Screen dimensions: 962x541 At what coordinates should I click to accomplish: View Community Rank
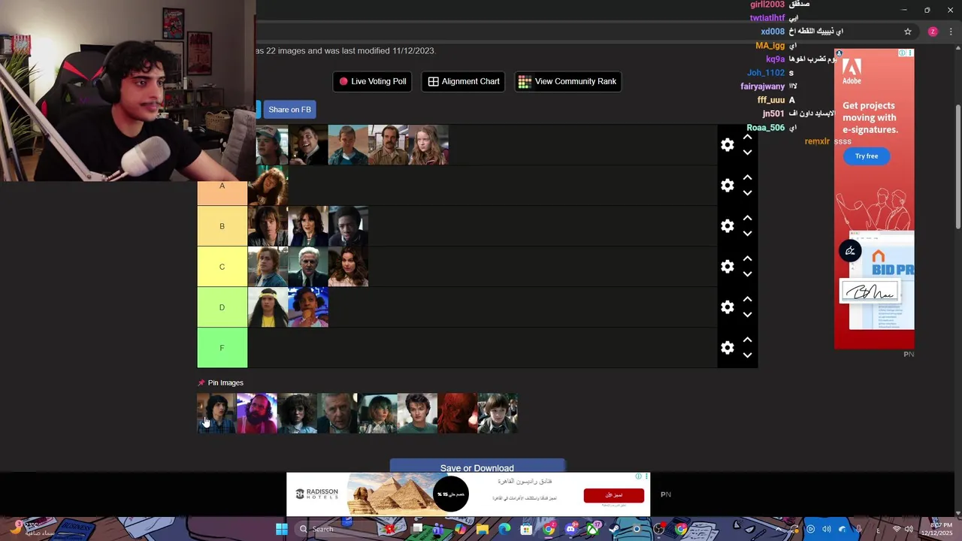tap(567, 81)
